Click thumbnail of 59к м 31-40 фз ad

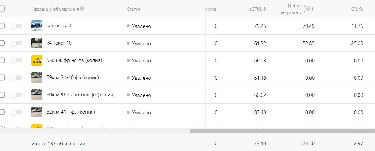tap(37, 78)
